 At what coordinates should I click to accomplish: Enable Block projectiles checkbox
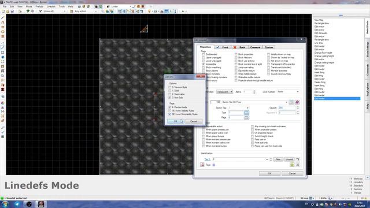[x=236, y=54]
